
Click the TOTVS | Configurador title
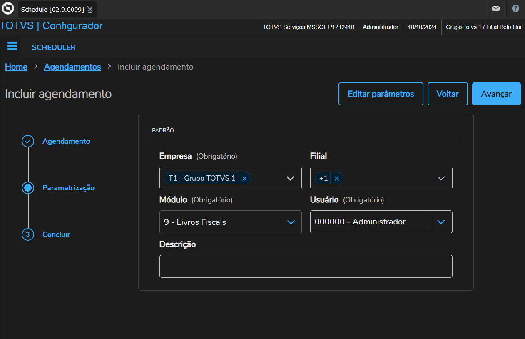(51, 26)
